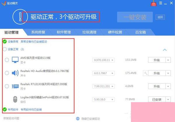Close the 驱动精灵 window
175x122 pixels.
[x=171, y=3]
